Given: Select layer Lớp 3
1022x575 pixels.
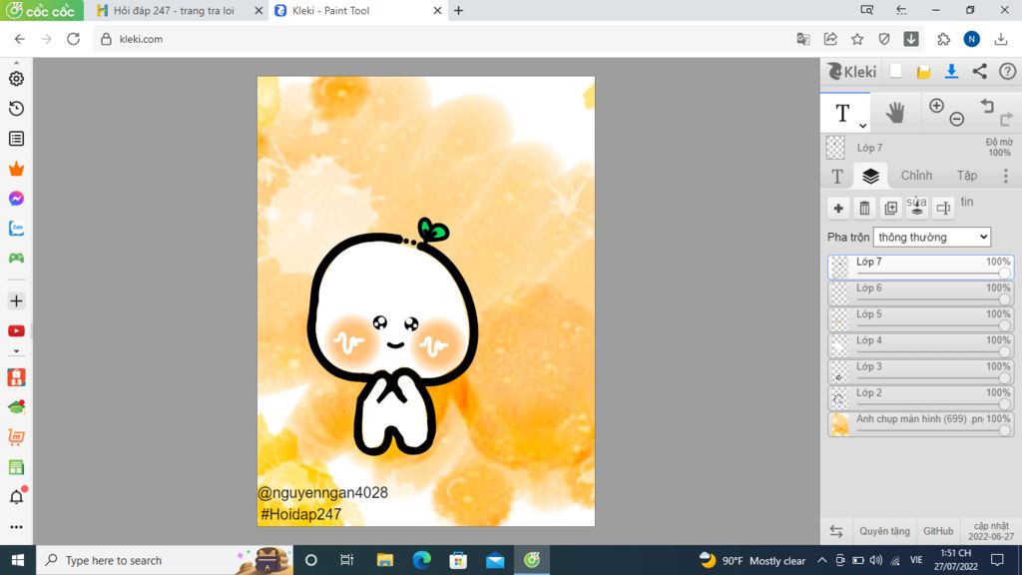Looking at the screenshot, I should pyautogui.click(x=921, y=371).
